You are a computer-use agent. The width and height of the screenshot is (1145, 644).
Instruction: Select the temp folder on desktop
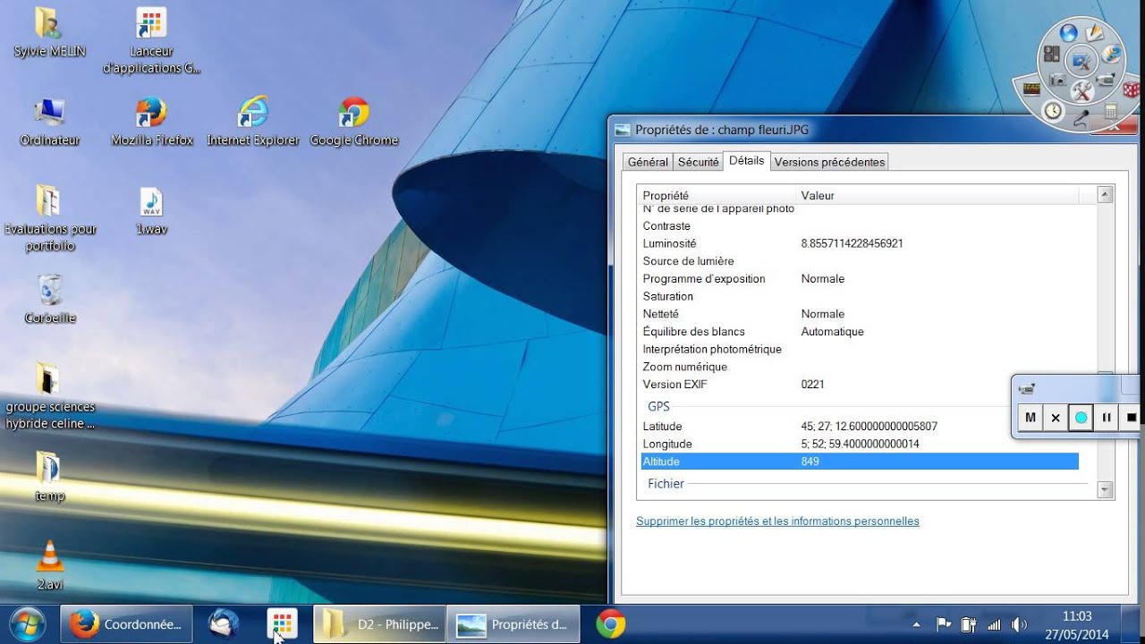coord(50,477)
